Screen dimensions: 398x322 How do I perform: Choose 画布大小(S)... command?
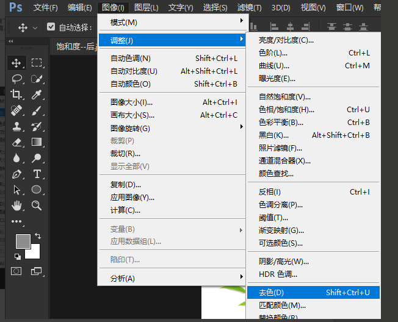tap(172, 115)
